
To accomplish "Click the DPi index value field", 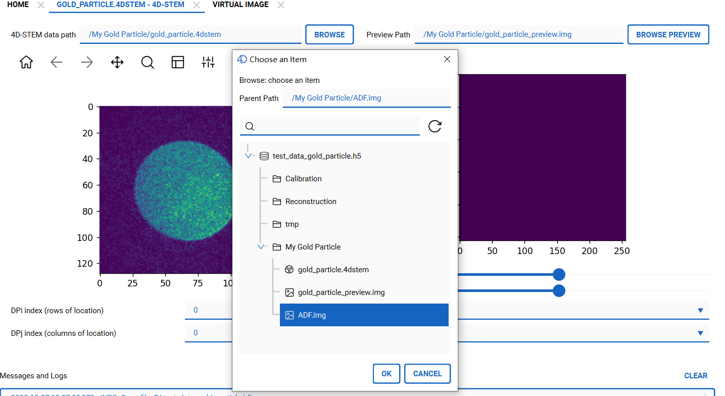I will (x=208, y=310).
